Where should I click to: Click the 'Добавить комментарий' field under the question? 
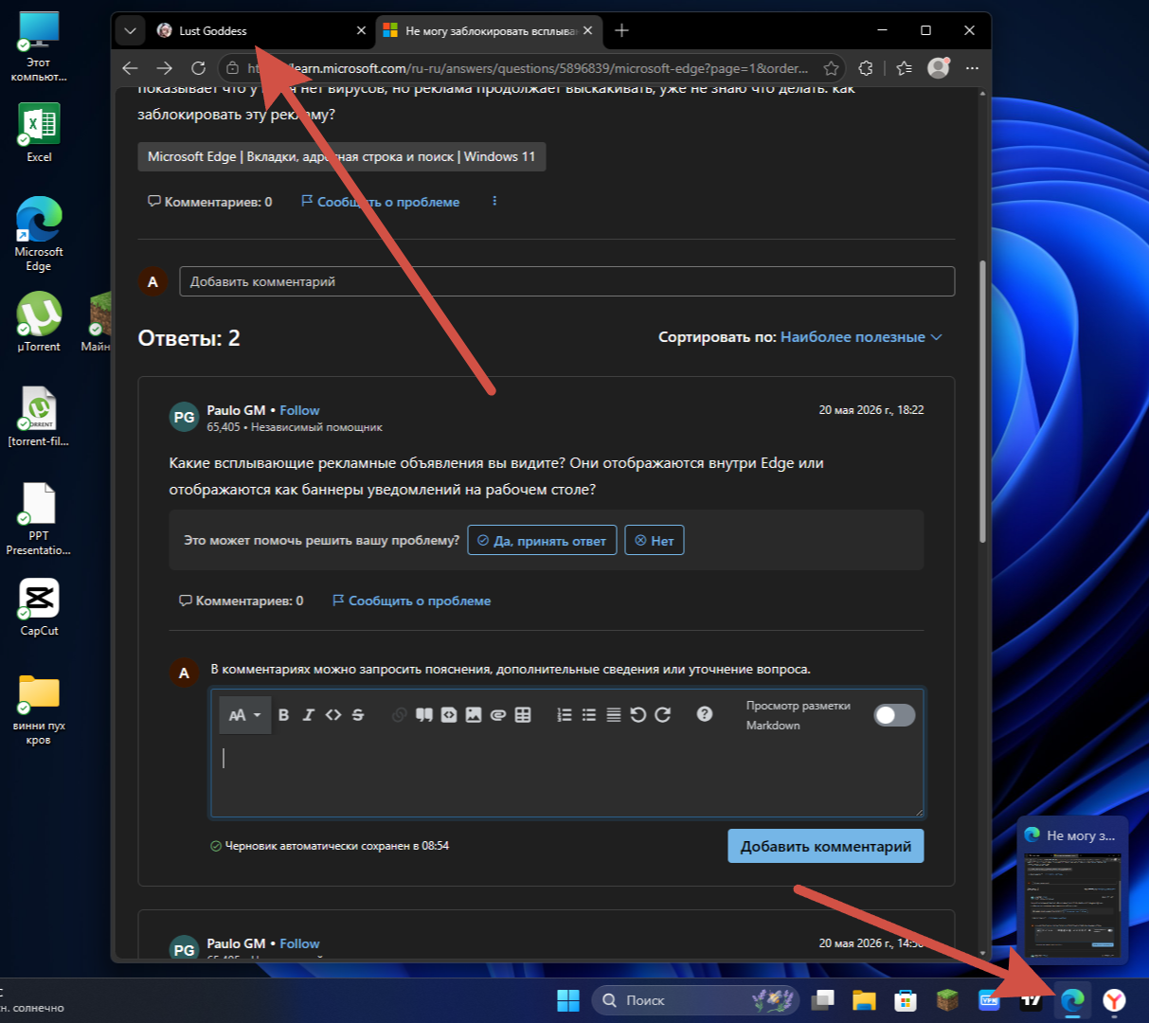click(567, 281)
